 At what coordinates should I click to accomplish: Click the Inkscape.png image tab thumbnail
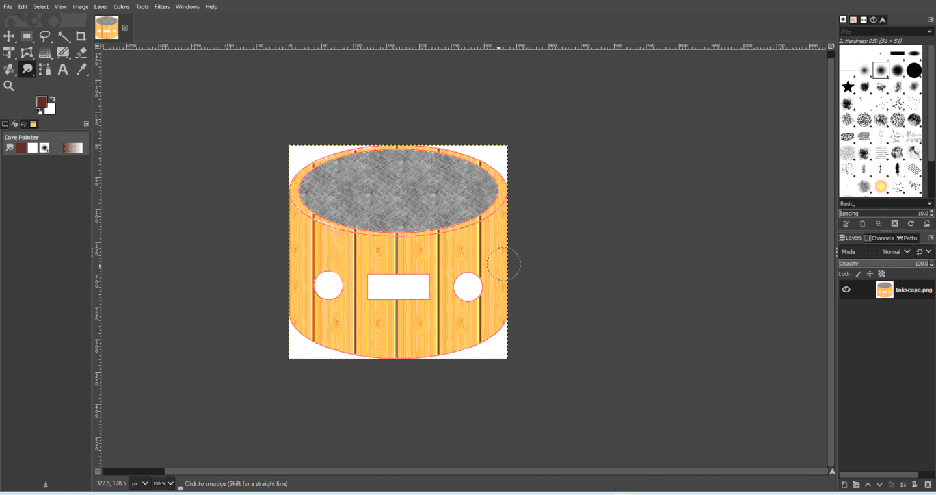click(107, 28)
